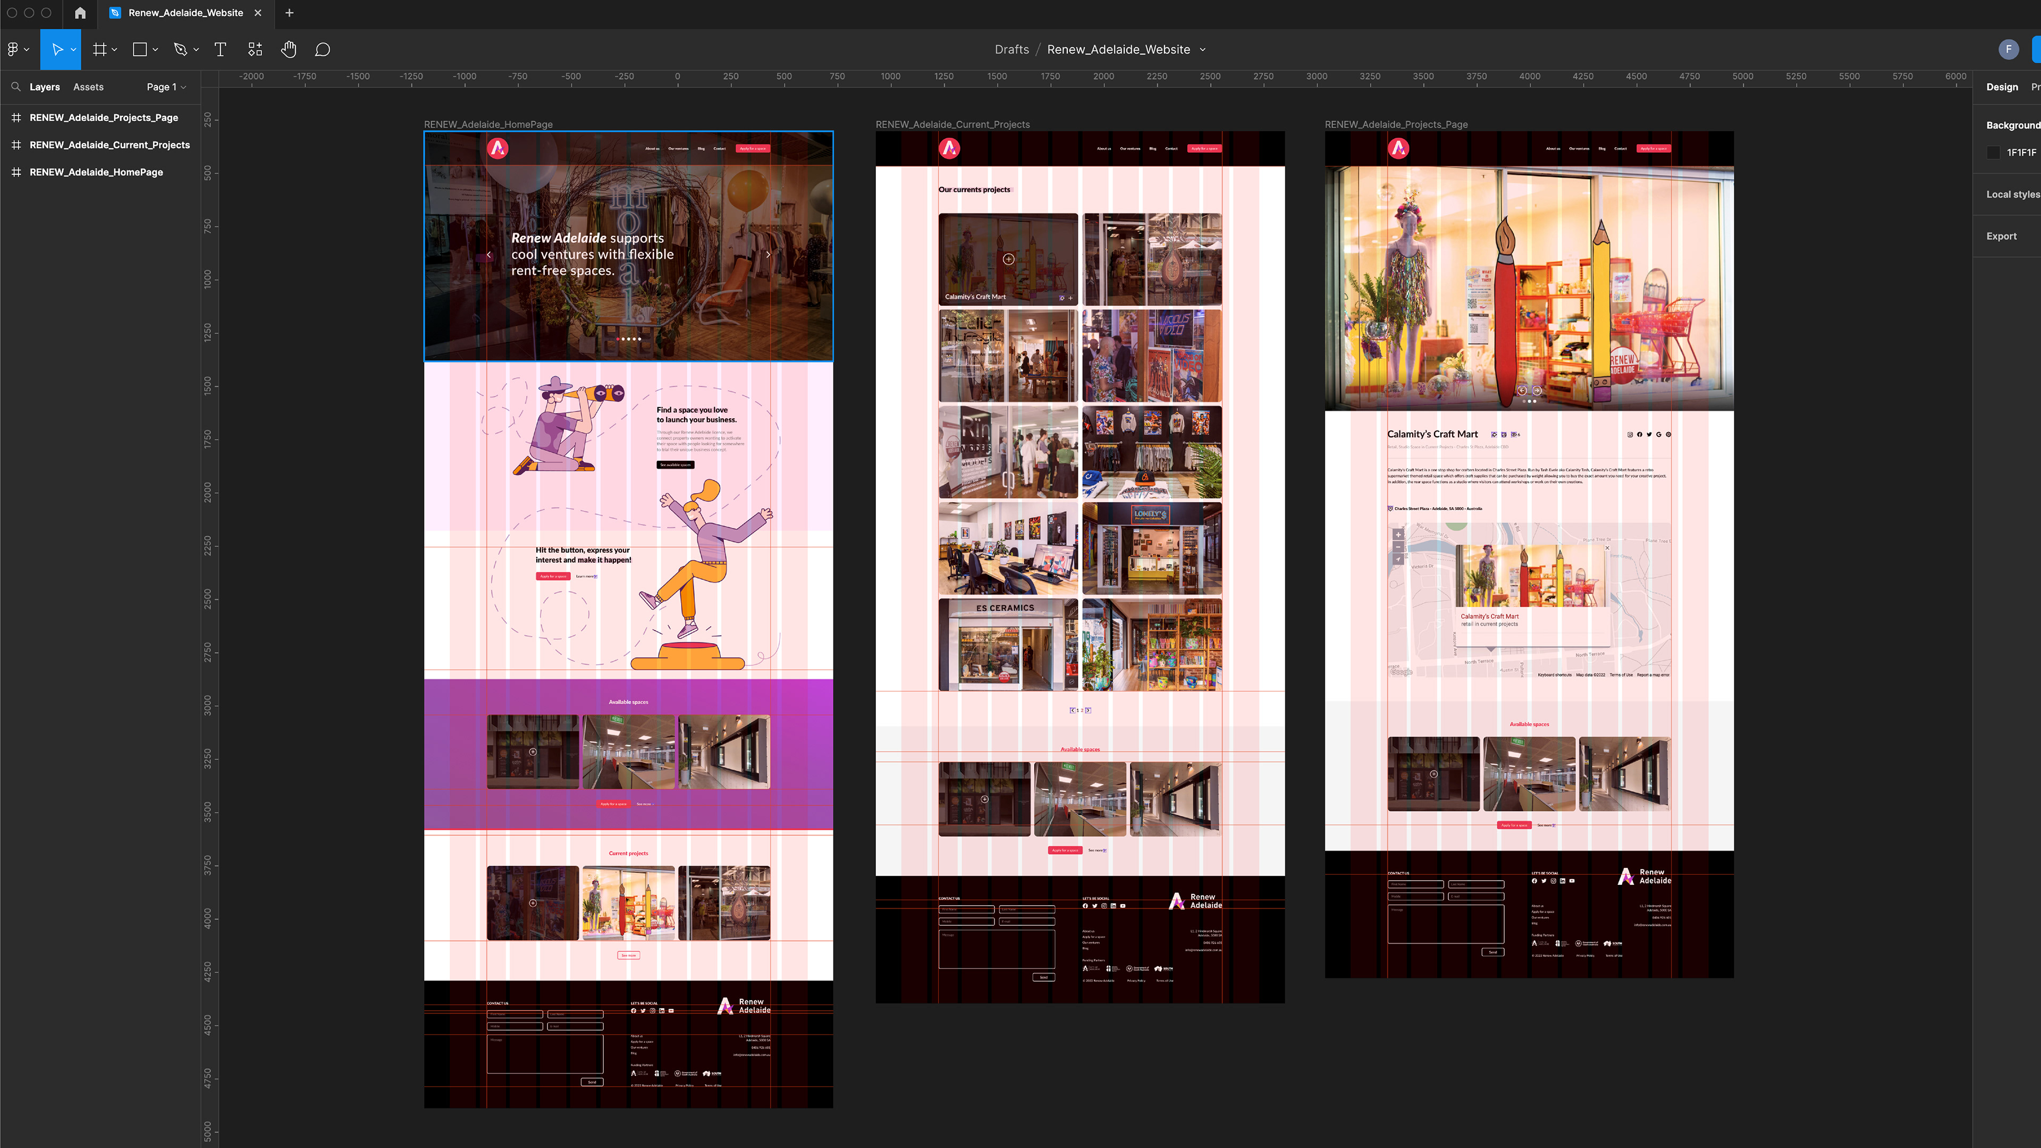Open Frame tool options dropdown arrow
The width and height of the screenshot is (2041, 1148).
[x=115, y=49]
